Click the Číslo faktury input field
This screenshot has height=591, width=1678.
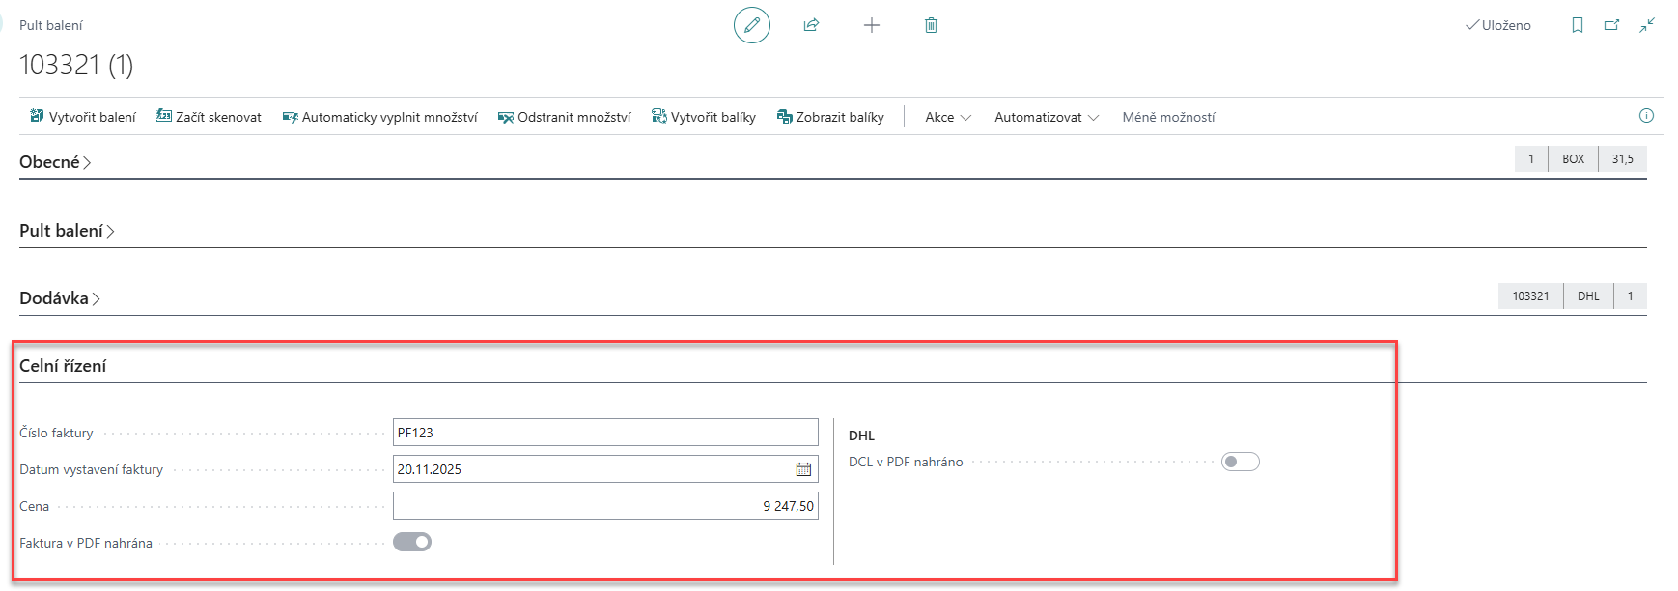tap(604, 433)
